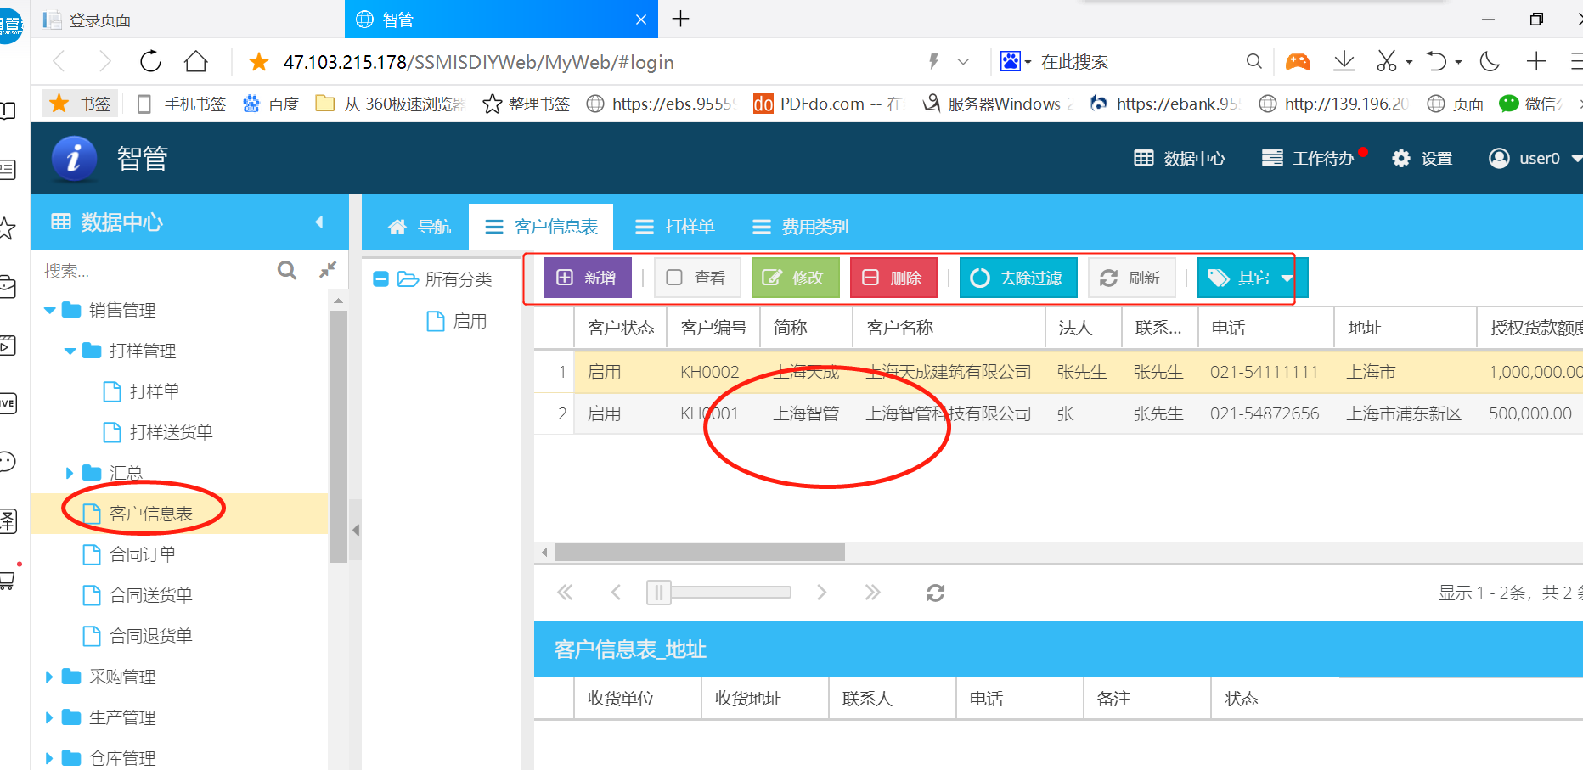Click the vertical scrollbar of the sidebar tree
The image size is (1583, 770).
click(338, 436)
